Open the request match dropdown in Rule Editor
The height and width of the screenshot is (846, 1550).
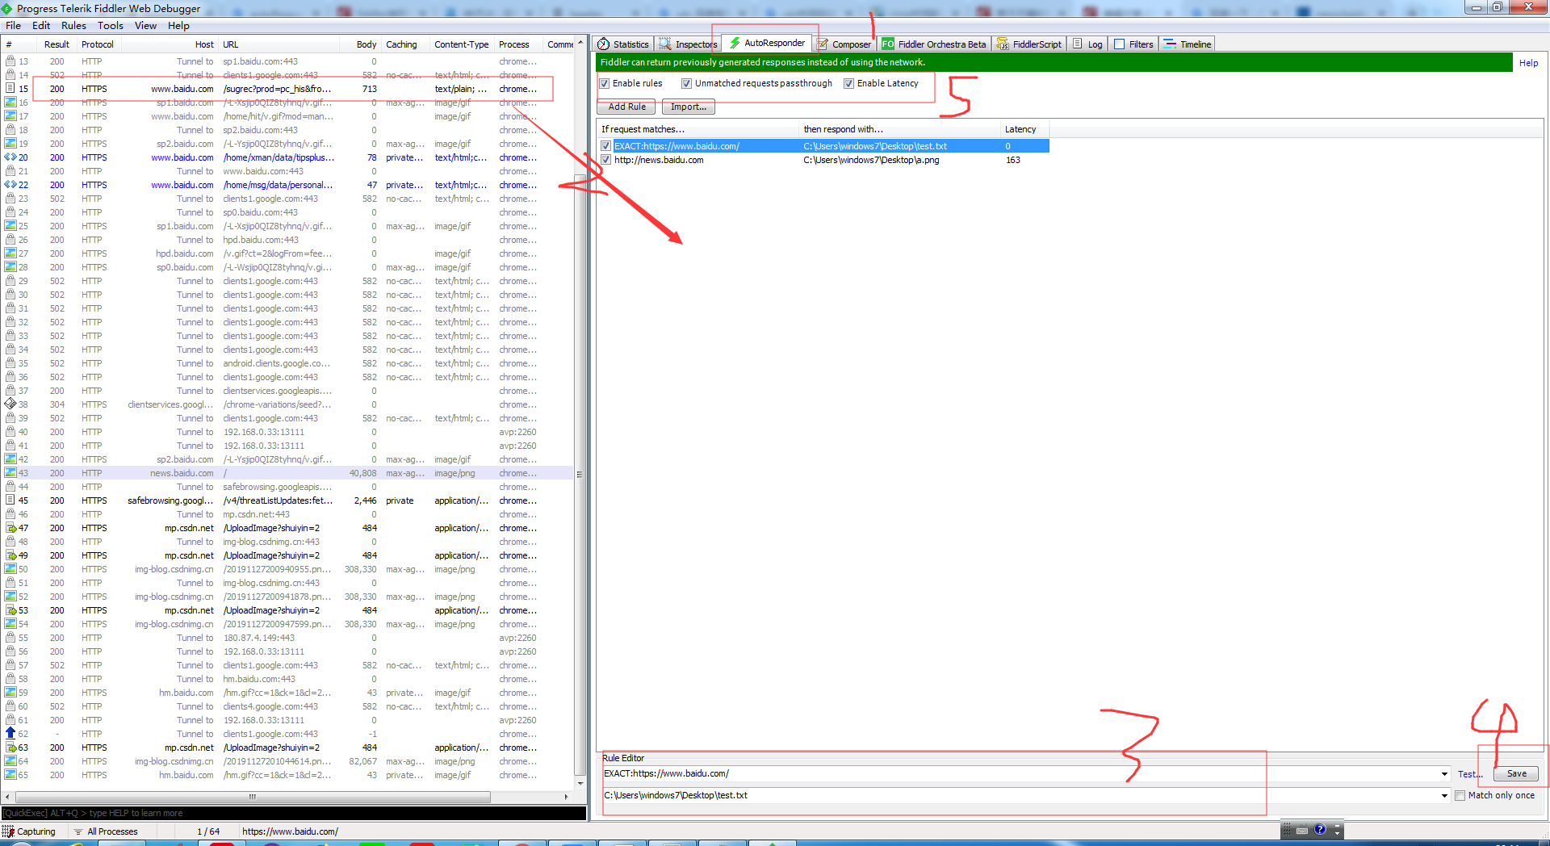click(1444, 773)
